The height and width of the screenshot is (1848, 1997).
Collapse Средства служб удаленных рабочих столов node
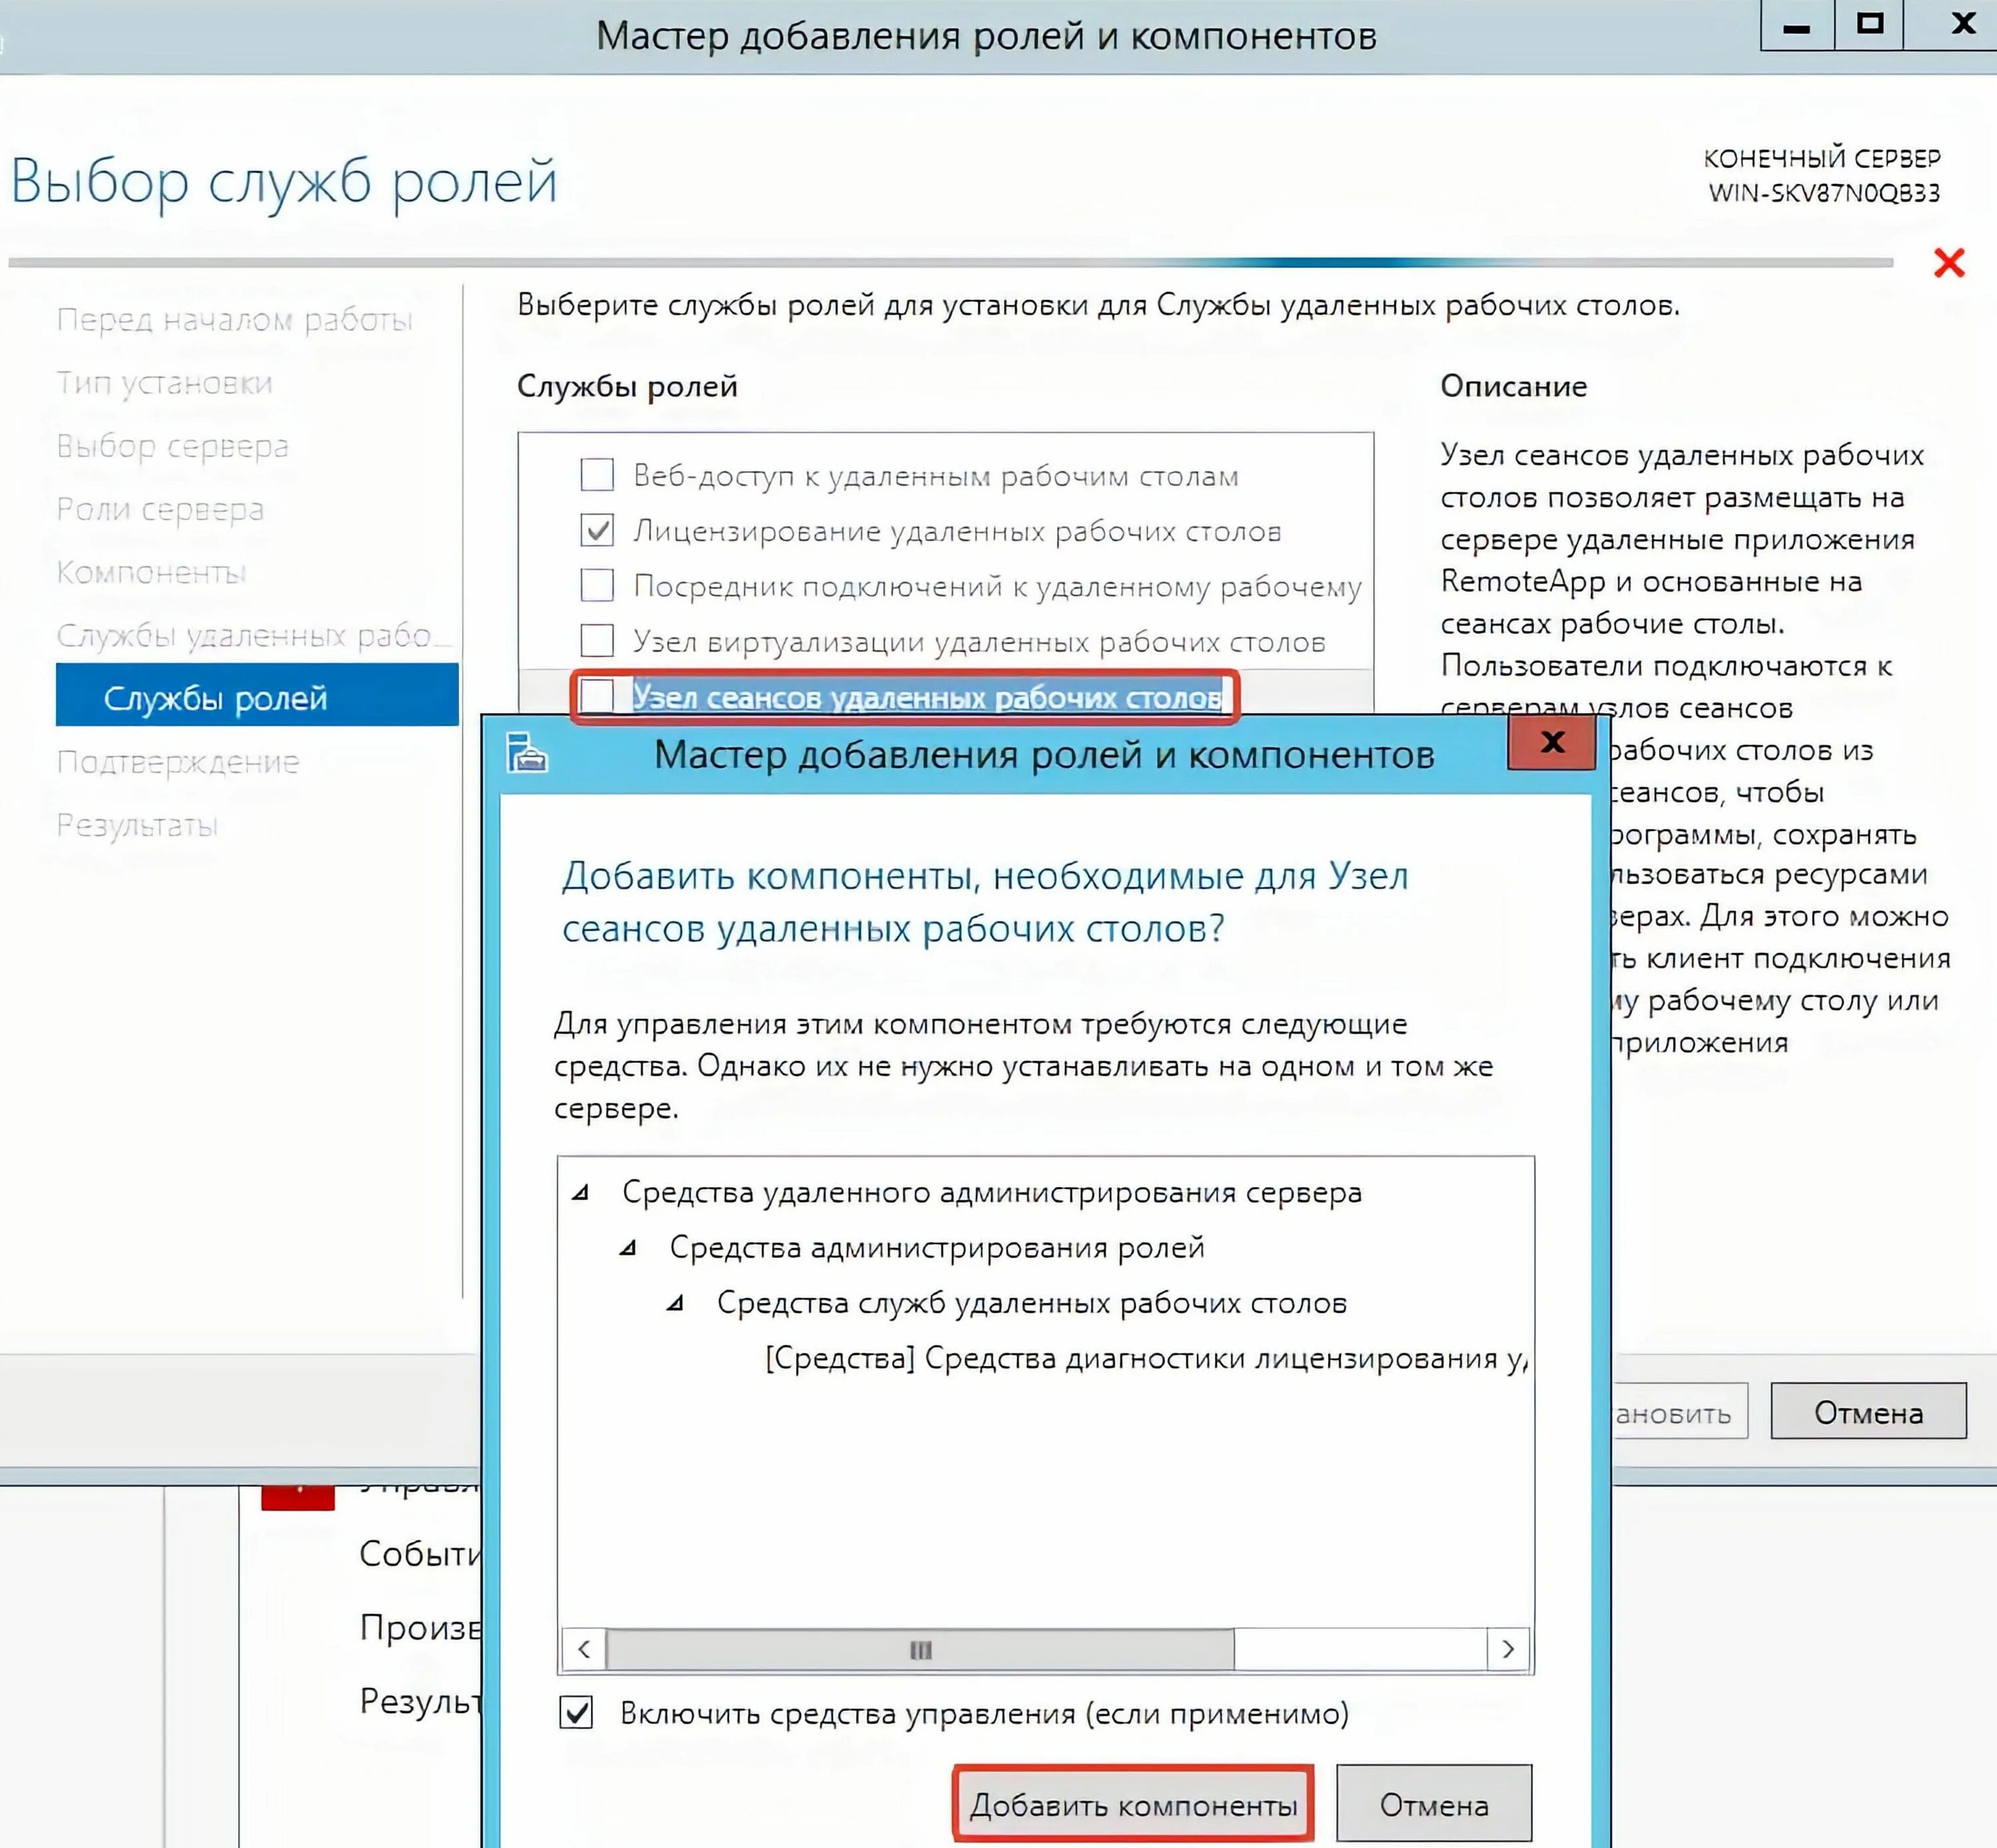click(x=676, y=1303)
